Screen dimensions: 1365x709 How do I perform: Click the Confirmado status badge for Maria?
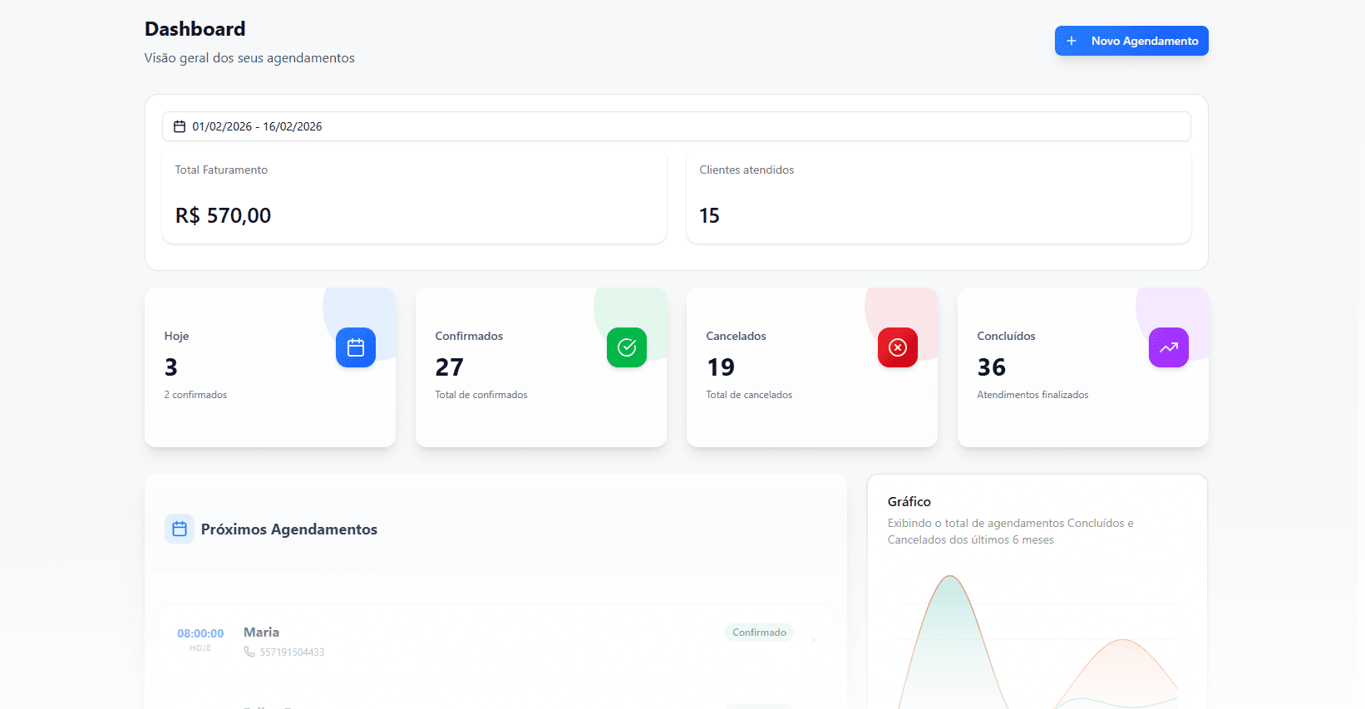click(x=759, y=633)
